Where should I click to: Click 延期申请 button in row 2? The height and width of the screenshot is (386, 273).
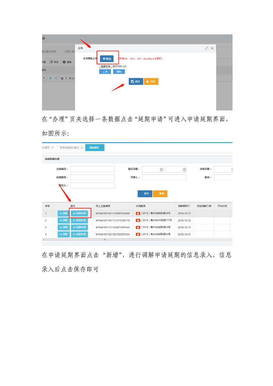(79, 220)
